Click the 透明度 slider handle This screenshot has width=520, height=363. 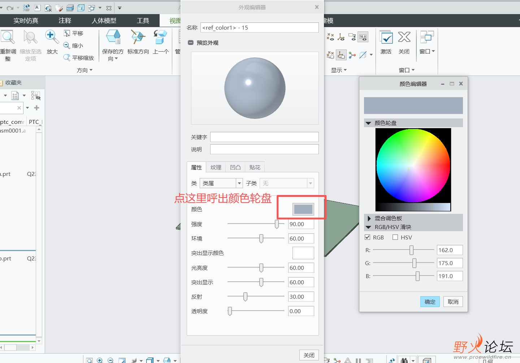[x=230, y=311]
